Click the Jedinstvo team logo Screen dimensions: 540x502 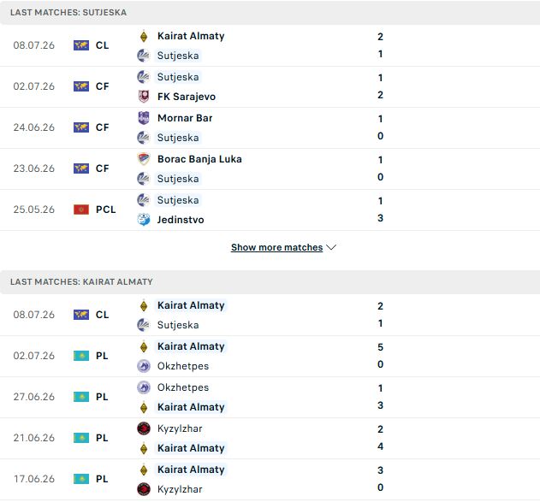(x=144, y=220)
